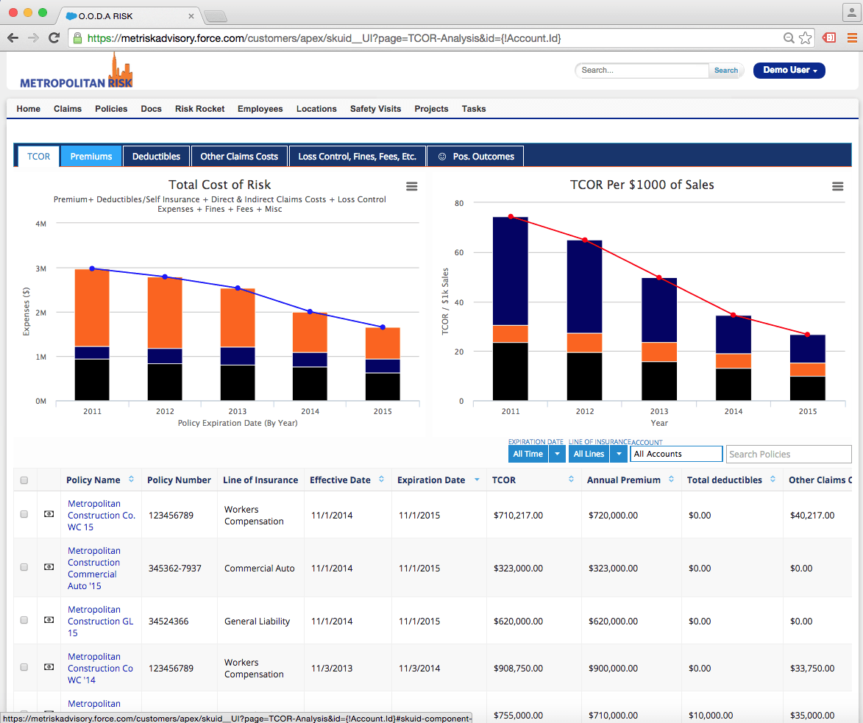Click the Chrome profile person icon
The width and height of the screenshot is (863, 723).
coord(853,12)
